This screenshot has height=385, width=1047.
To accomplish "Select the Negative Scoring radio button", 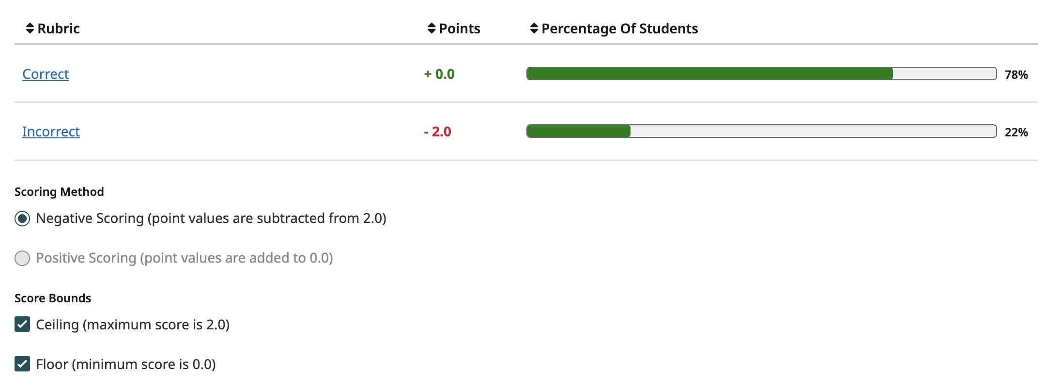I will click(22, 219).
